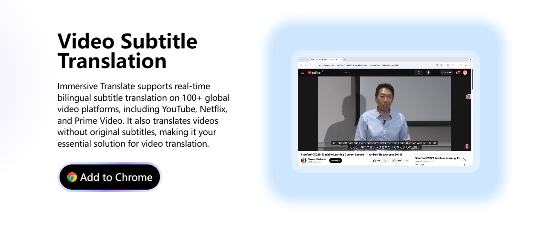
Task: Dislike the video with thumbs down
Action: [386, 161]
